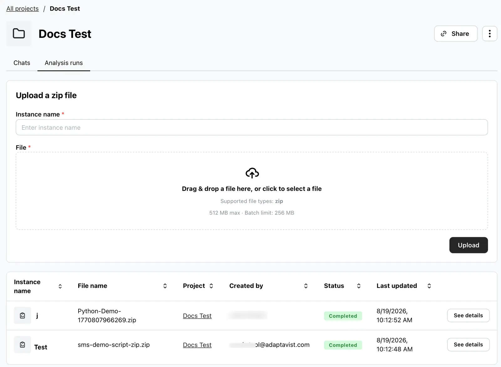Click the Completed status for instance Test
Screen dimensions: 501x367
(343, 345)
